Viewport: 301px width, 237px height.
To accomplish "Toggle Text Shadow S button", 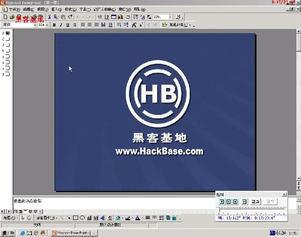I will pyautogui.click(x=75, y=25).
